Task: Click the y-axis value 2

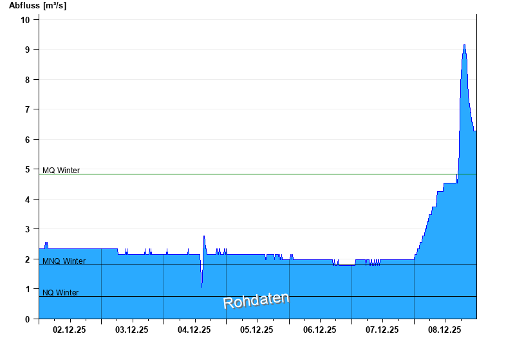Action: click(28, 259)
